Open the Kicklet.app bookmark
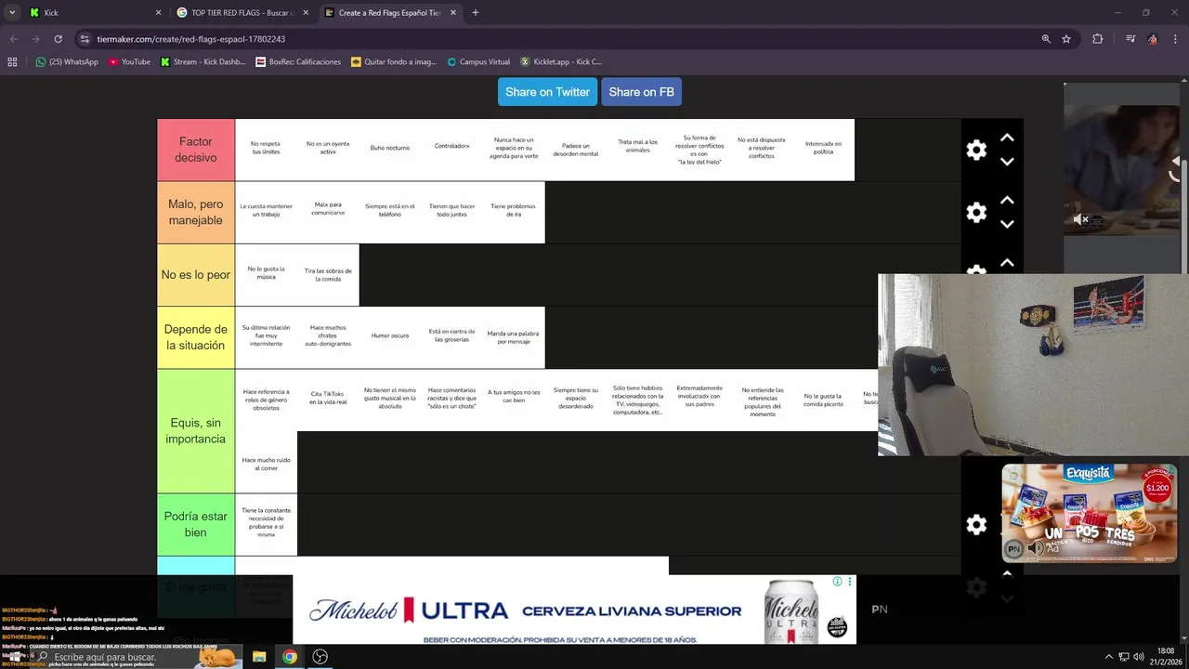The image size is (1189, 669). (561, 62)
